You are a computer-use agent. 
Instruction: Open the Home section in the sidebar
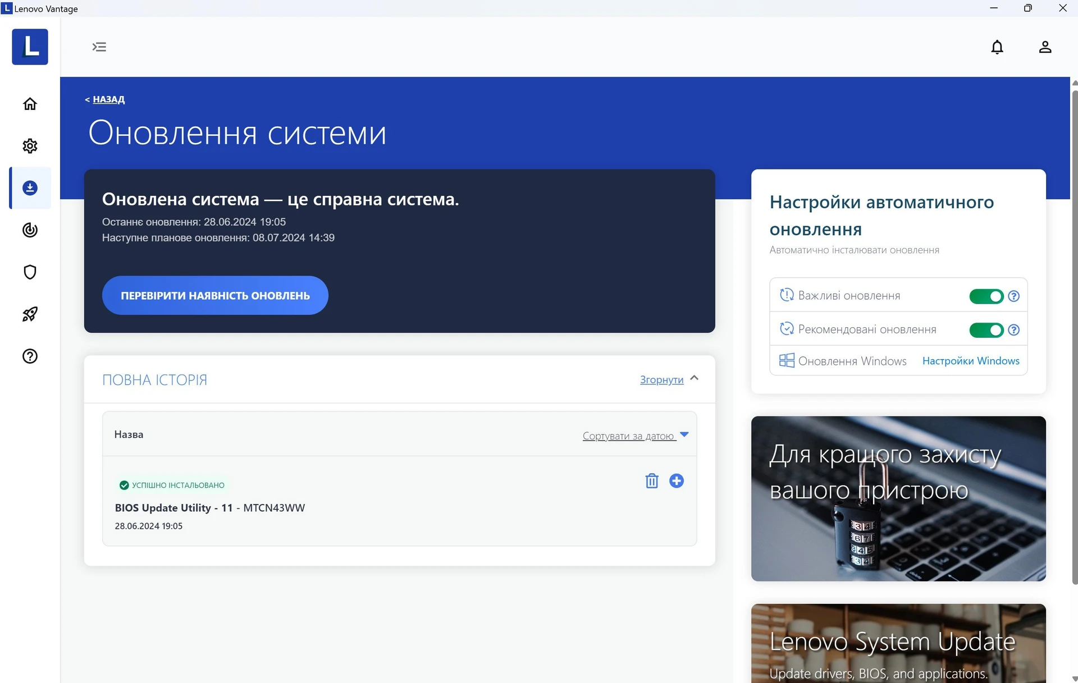(30, 104)
